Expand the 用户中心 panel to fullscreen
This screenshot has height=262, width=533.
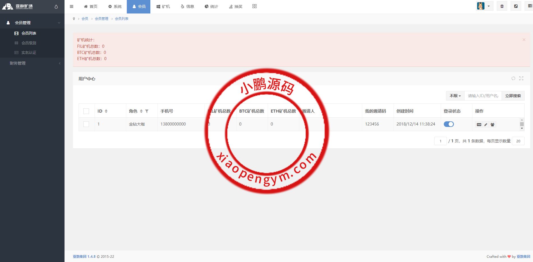[521, 78]
